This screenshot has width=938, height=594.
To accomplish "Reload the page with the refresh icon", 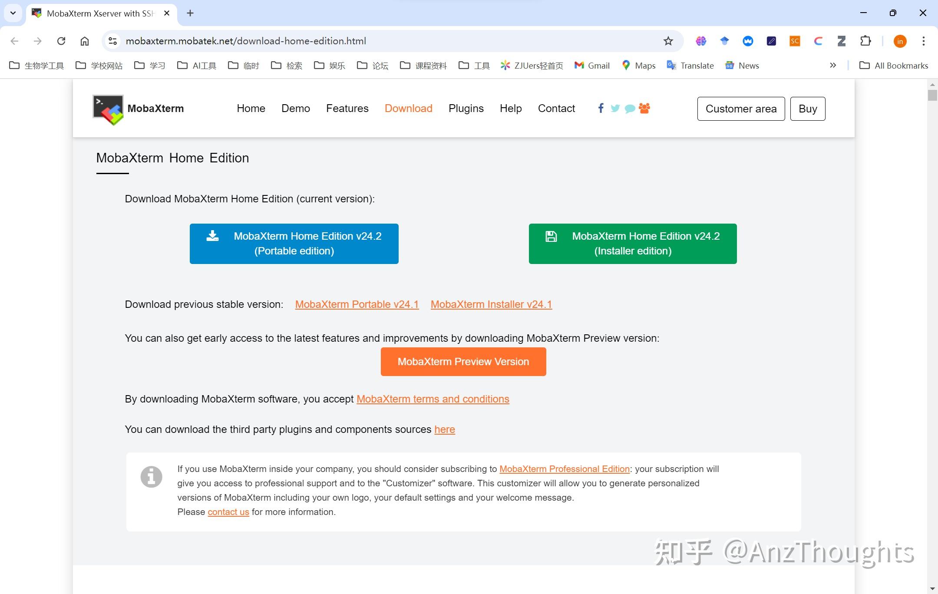I will [61, 41].
